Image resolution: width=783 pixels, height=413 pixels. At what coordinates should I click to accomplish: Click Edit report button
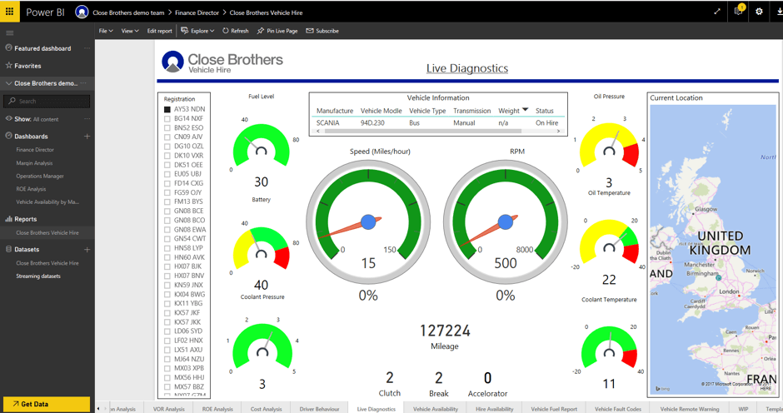click(159, 31)
